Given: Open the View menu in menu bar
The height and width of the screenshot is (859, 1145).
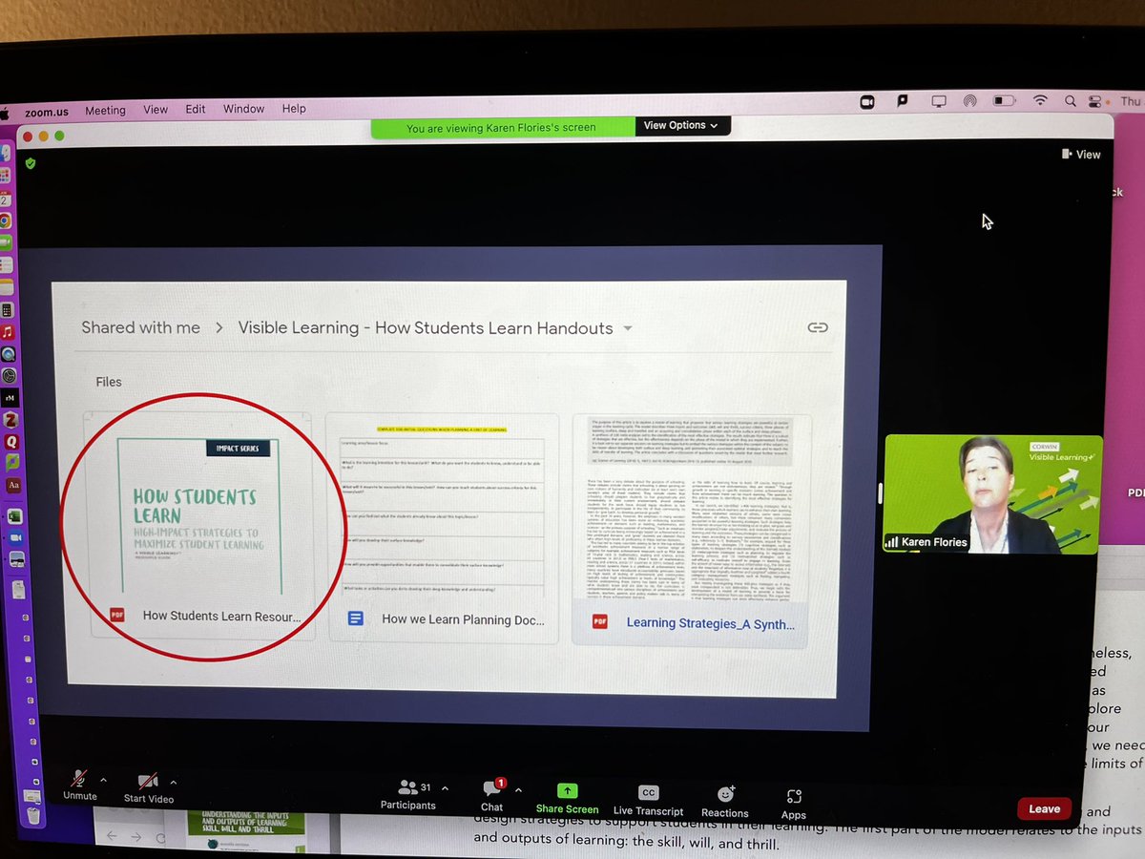Looking at the screenshot, I should pyautogui.click(x=156, y=109).
